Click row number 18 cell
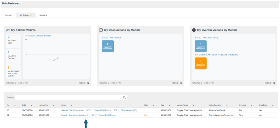This screenshot has width=280, height=128. (8, 110)
